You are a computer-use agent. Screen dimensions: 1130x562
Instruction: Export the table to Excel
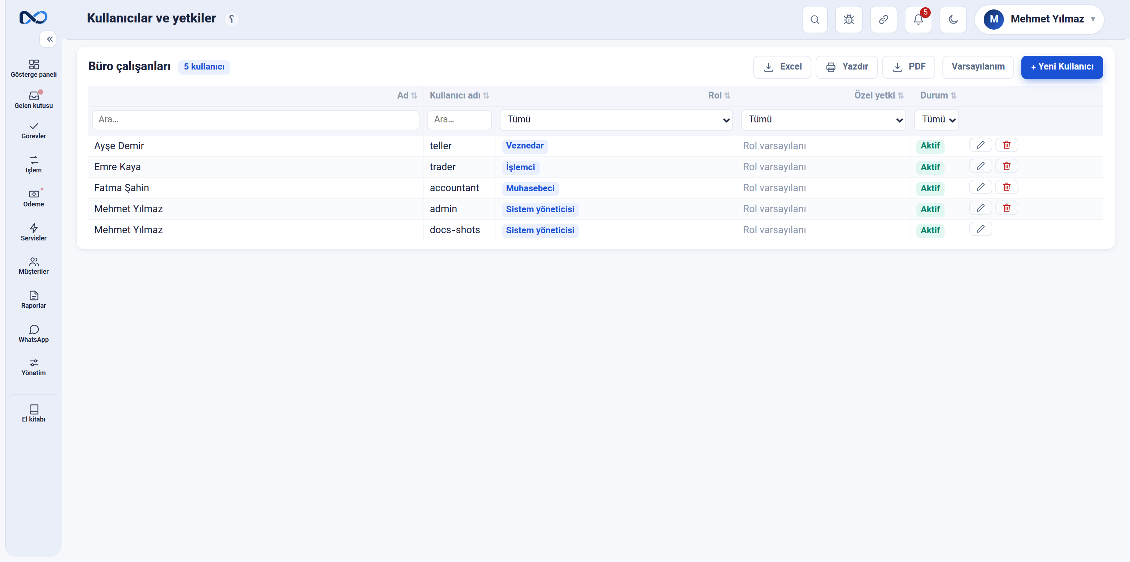782,67
